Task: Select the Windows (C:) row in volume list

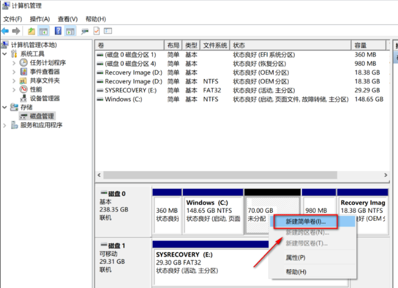Action: tap(123, 99)
